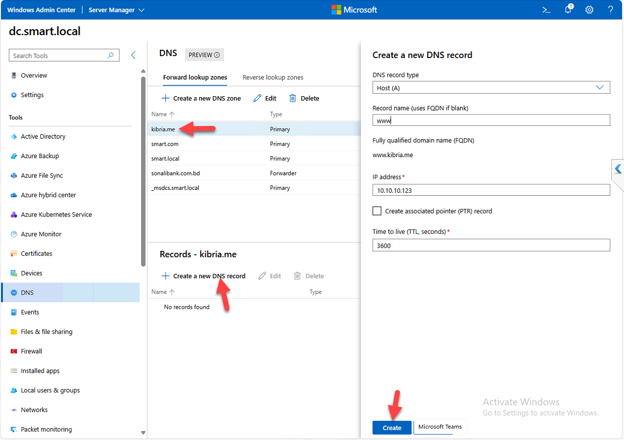Click the Edit button under Records
Screen dimensions: 624x440
(270, 276)
